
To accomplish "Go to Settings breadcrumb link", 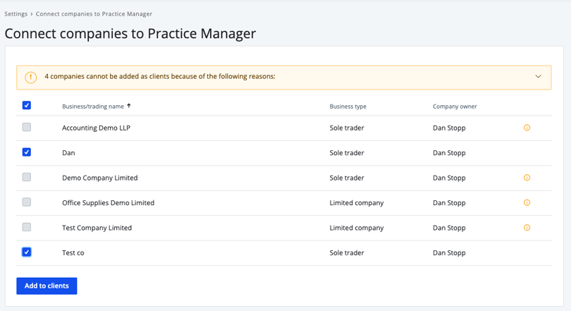I will [x=16, y=14].
